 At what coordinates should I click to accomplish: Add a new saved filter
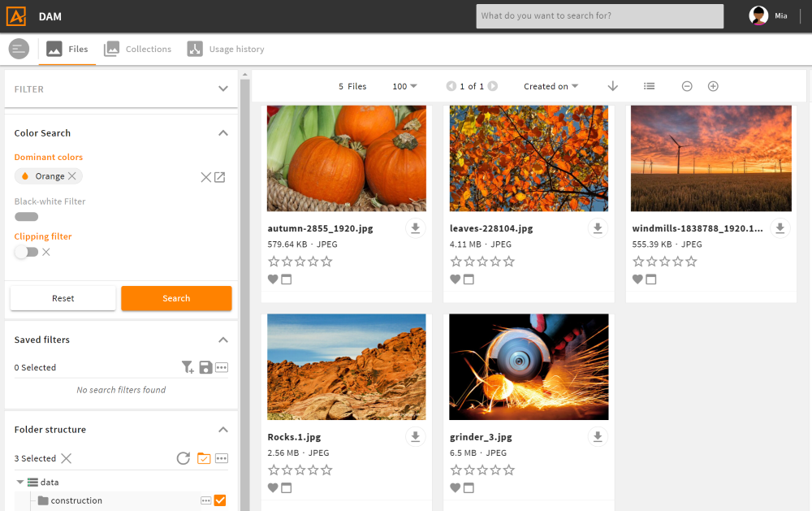[x=188, y=367]
